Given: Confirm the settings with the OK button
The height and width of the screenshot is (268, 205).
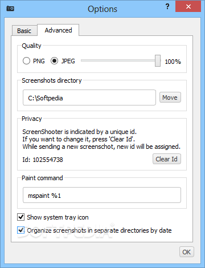Looking at the screenshot, I should click(187, 252).
